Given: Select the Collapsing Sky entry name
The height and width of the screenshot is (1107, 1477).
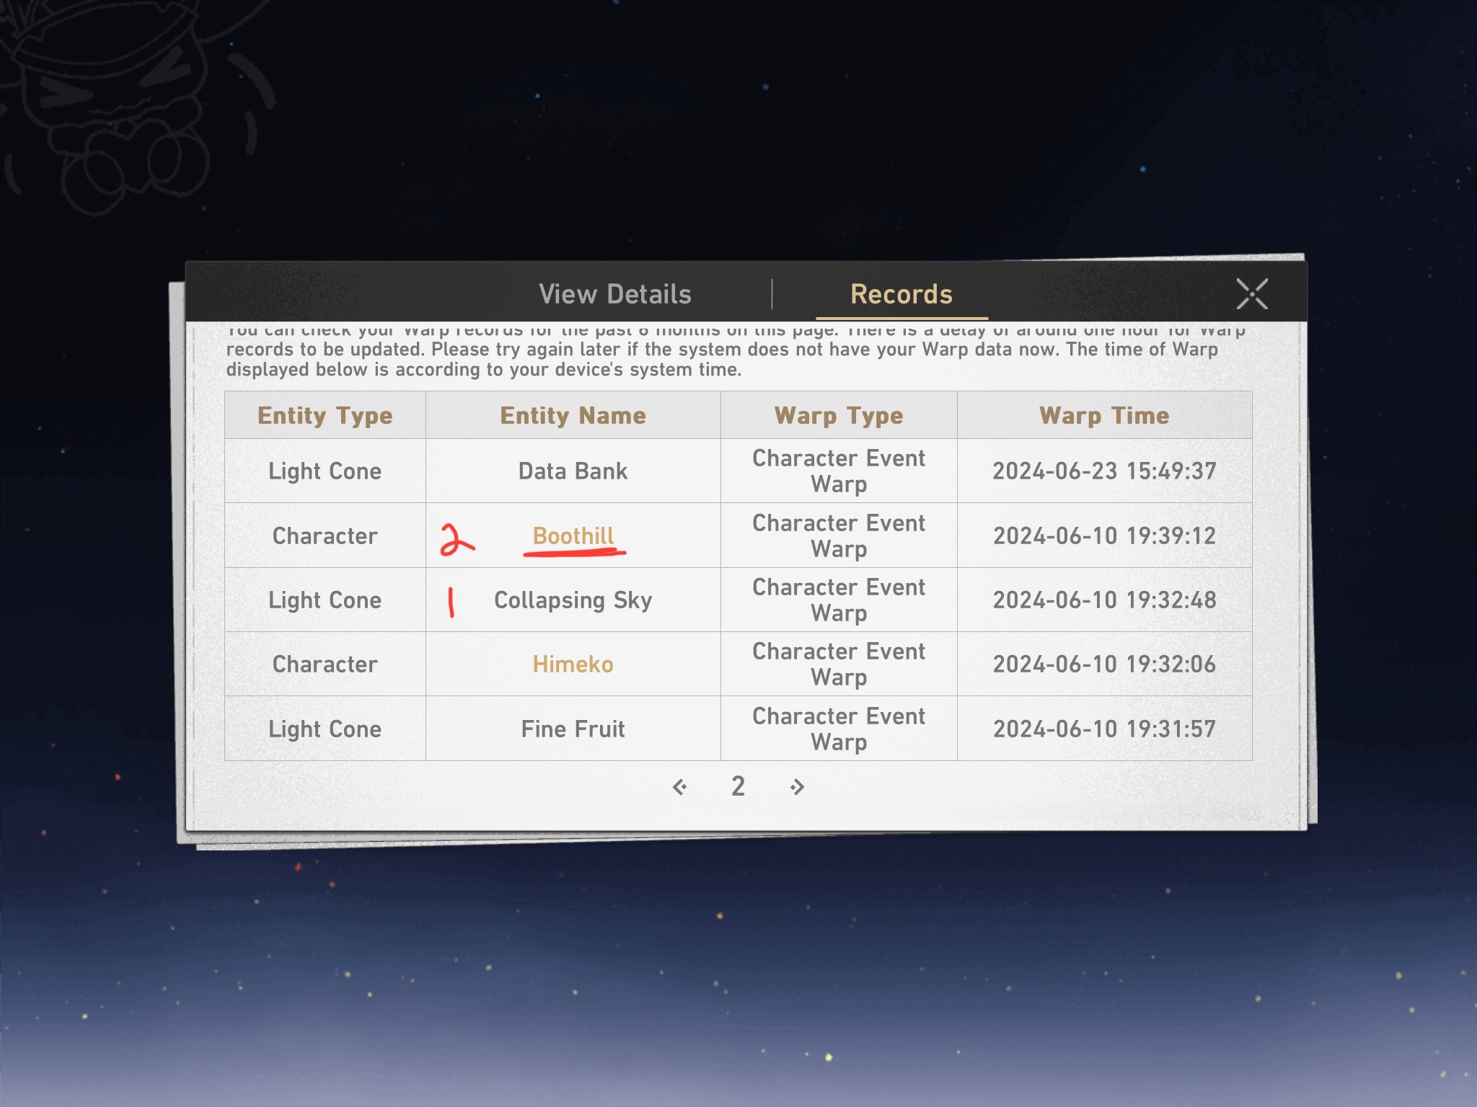Looking at the screenshot, I should (573, 600).
